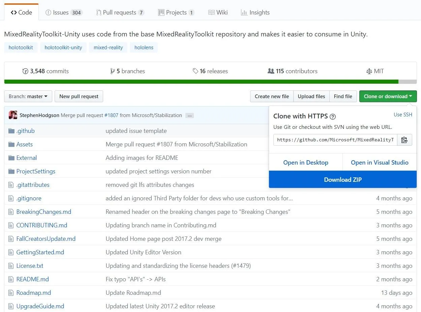Click the mixed-reality topic tag
Screen dimensions: 421x312
tap(108, 48)
